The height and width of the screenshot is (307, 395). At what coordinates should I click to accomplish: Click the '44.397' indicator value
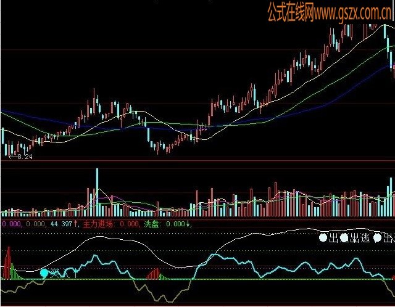(x=61, y=224)
